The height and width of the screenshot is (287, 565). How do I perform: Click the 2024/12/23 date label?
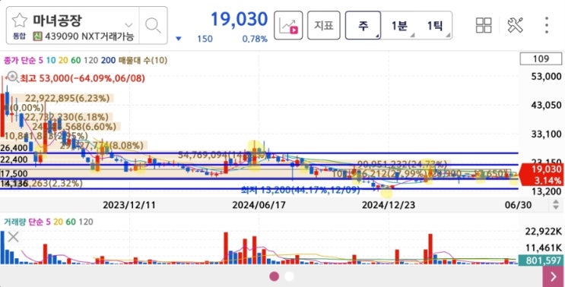tap(389, 205)
